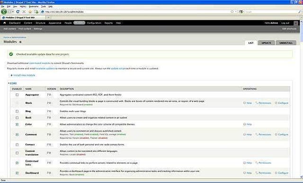The width and height of the screenshot is (303, 183).
Task: Switch to the UNINSTALL tab
Action: click(286, 43)
